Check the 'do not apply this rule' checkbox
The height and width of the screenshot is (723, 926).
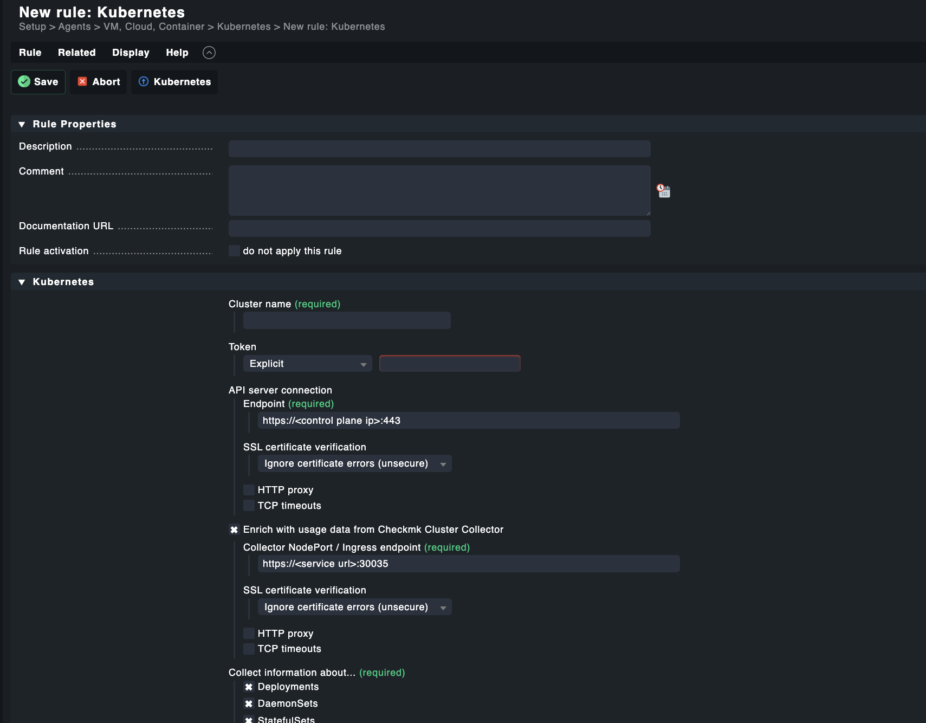point(234,250)
